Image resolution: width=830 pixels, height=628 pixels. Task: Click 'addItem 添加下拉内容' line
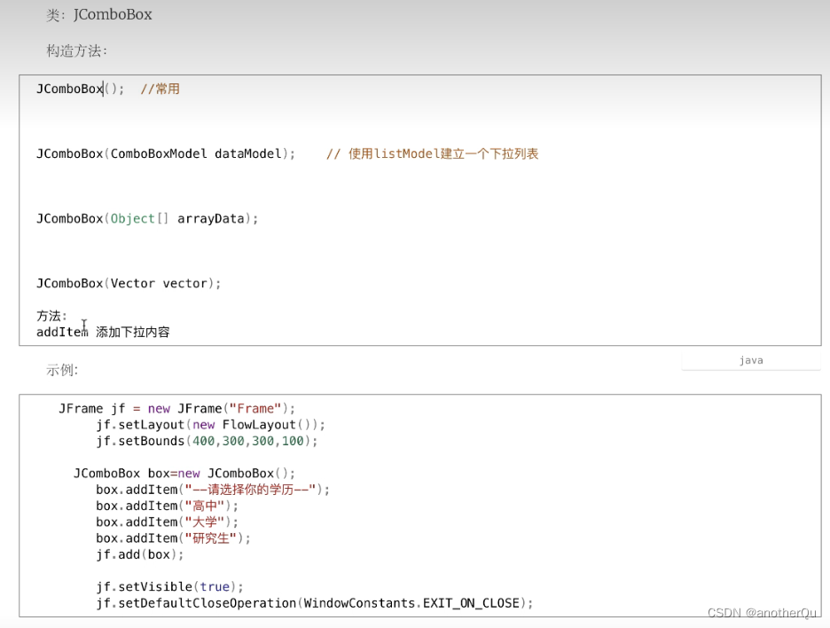[103, 332]
